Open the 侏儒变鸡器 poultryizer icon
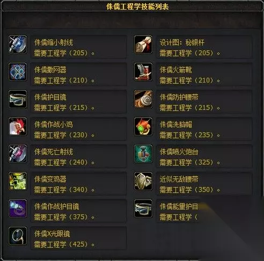The height and width of the screenshot is (261, 264). 18,181
